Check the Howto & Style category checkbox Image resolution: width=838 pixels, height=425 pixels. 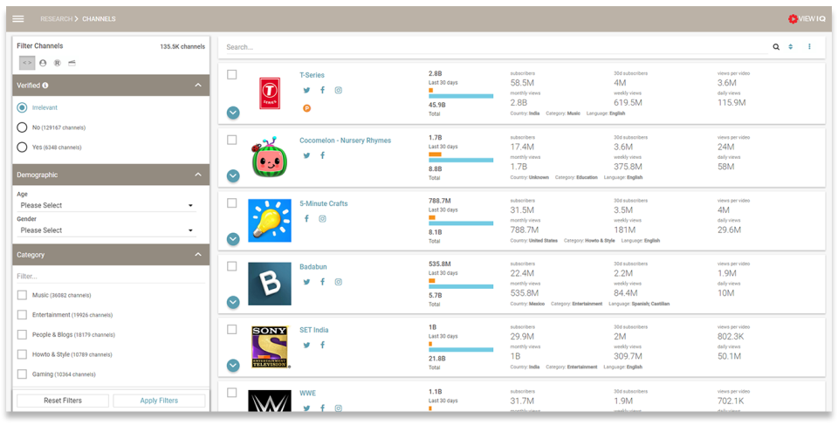(x=22, y=354)
